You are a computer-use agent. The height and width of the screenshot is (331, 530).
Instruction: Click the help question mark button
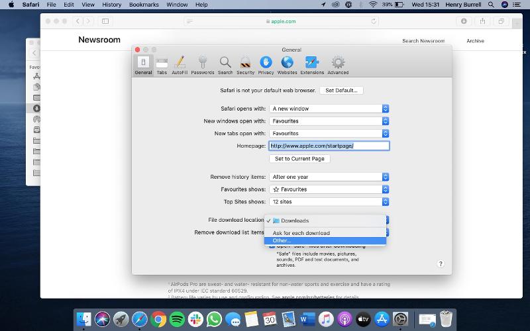[x=441, y=263]
